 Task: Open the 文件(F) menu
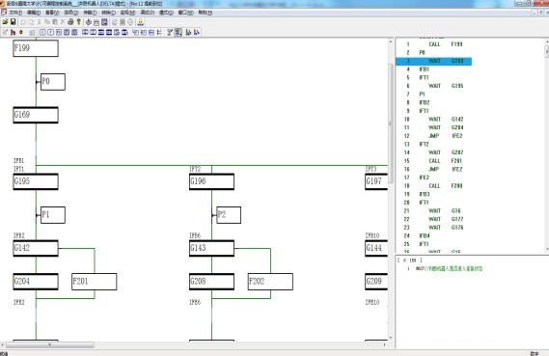point(15,13)
